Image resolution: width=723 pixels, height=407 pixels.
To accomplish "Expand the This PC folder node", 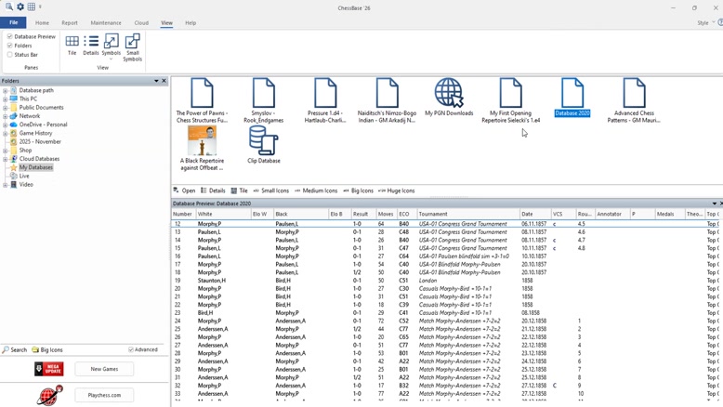I will [x=6, y=98].
